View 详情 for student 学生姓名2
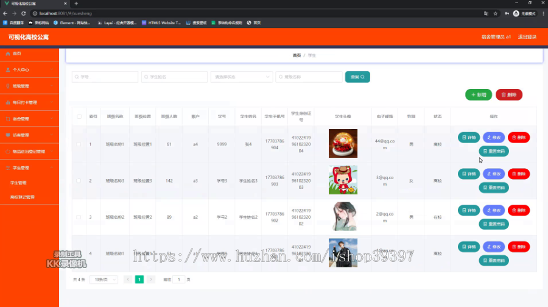 click(x=469, y=210)
